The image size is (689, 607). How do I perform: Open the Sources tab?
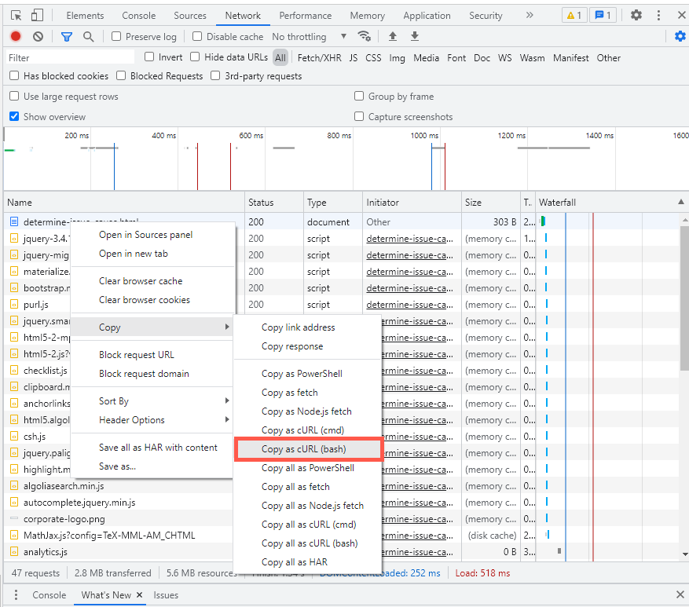[x=190, y=16]
